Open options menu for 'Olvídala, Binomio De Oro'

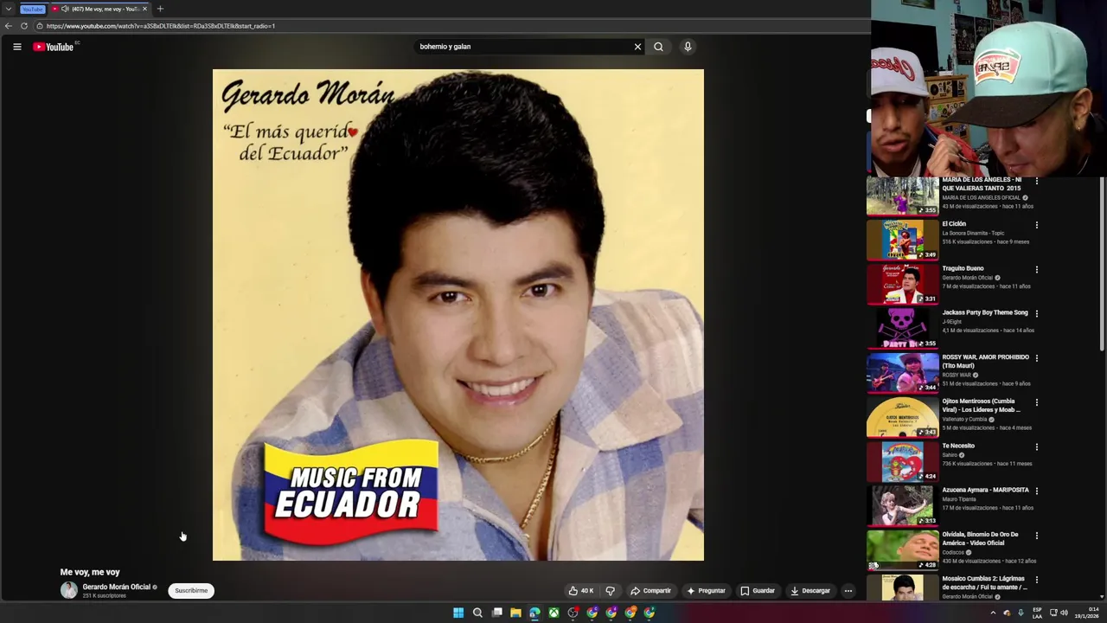pyautogui.click(x=1037, y=536)
